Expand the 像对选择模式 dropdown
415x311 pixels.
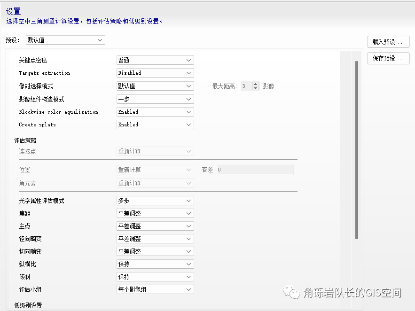155,86
